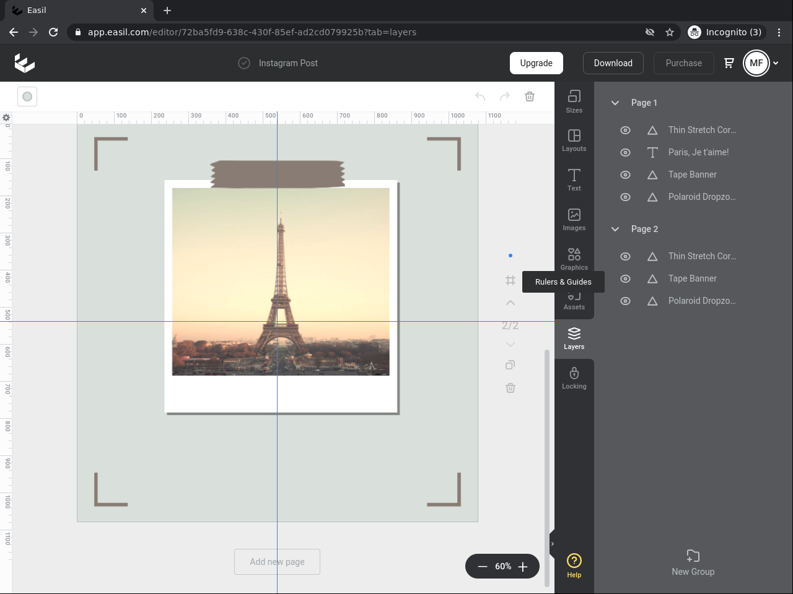This screenshot has width=793, height=594.
Task: Click the shopping cart icon
Action: tap(729, 63)
